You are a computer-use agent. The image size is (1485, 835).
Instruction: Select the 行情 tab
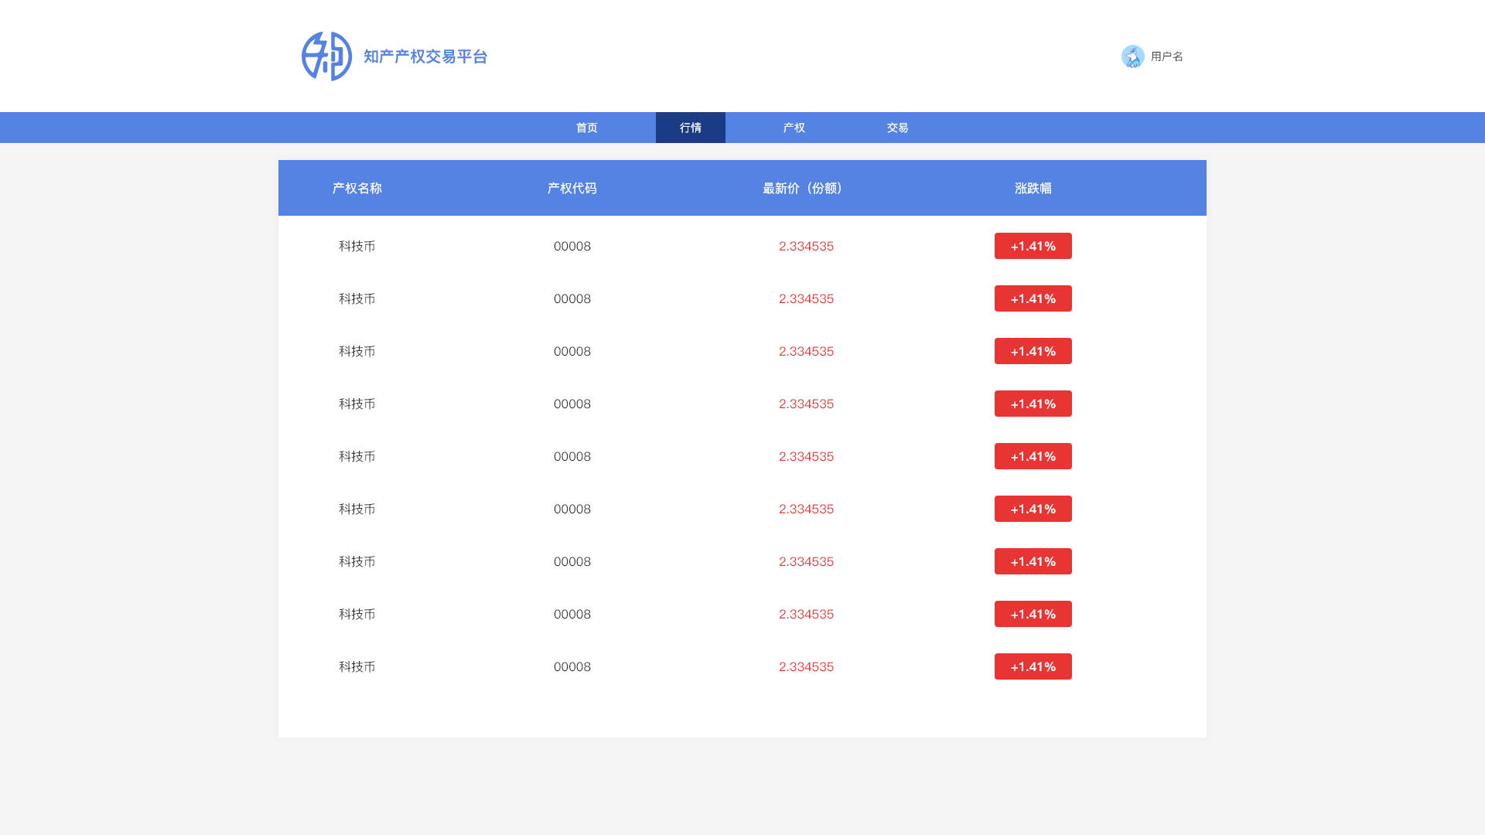[690, 128]
